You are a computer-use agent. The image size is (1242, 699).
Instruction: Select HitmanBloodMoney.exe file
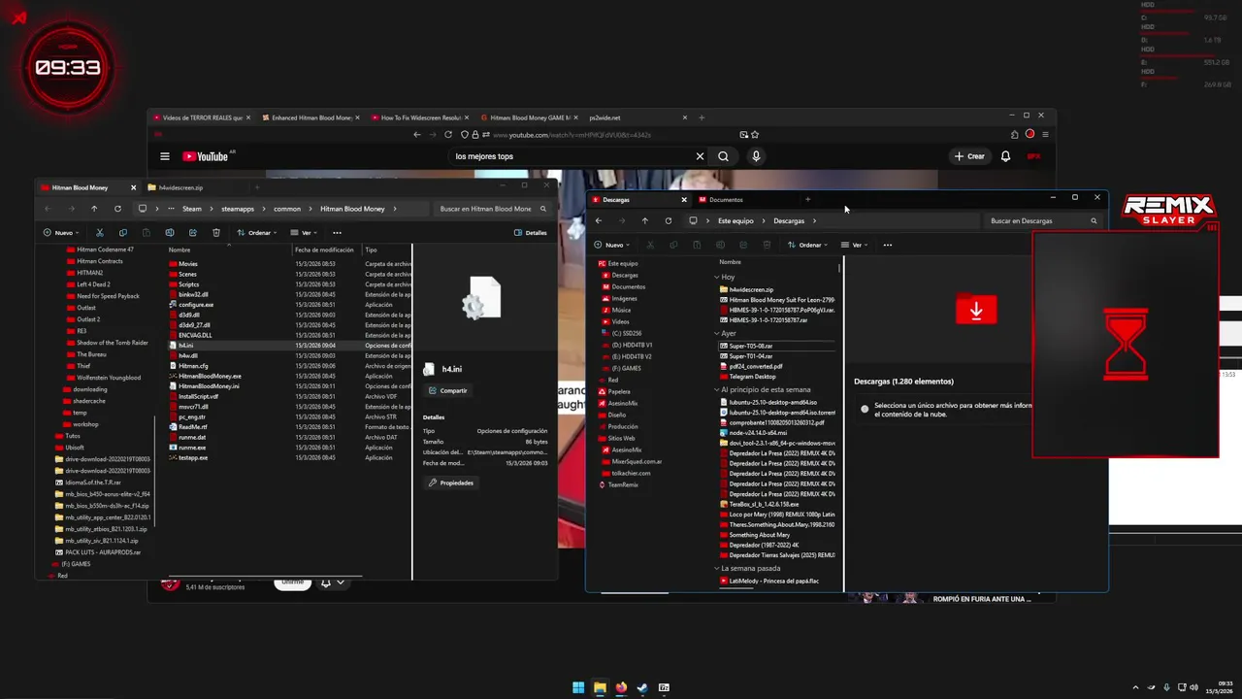point(210,376)
